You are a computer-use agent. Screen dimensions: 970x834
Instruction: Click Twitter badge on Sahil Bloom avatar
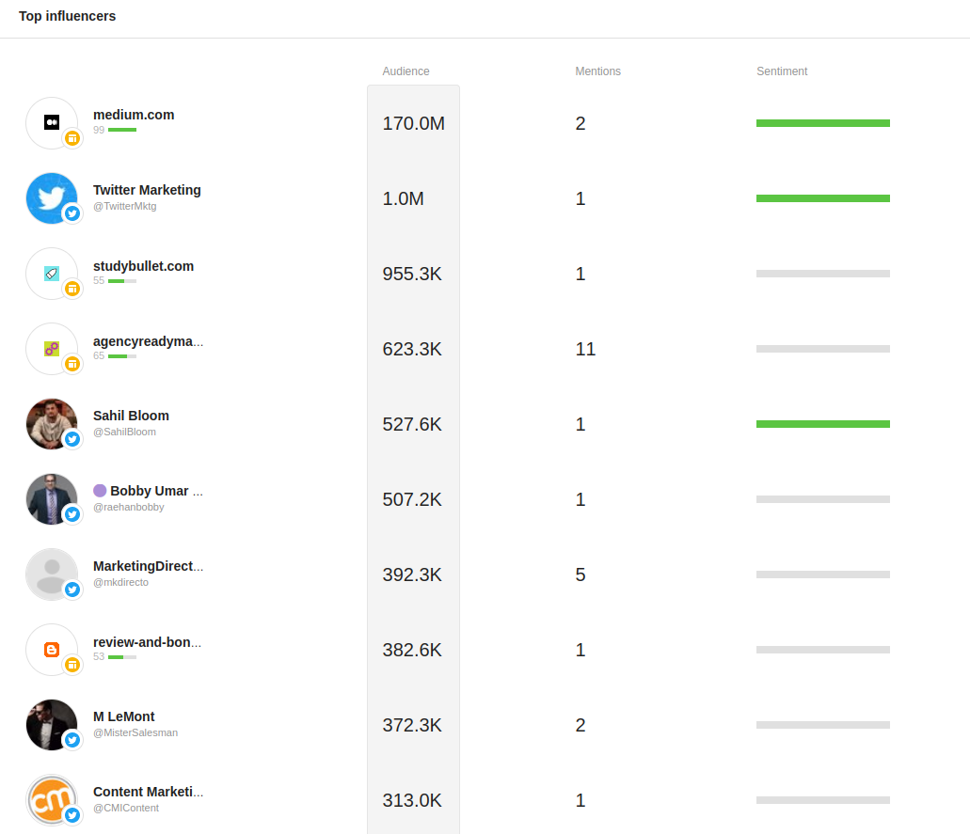72,439
